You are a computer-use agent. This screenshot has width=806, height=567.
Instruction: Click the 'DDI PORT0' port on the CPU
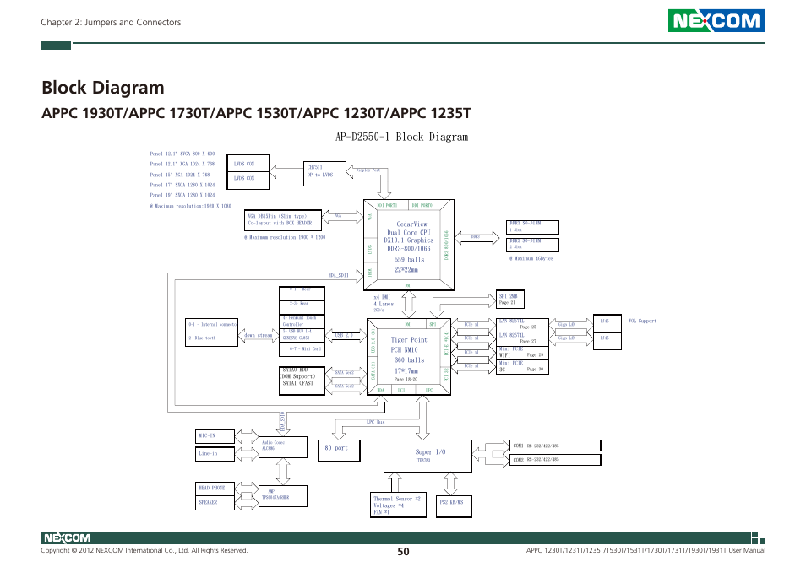422,205
